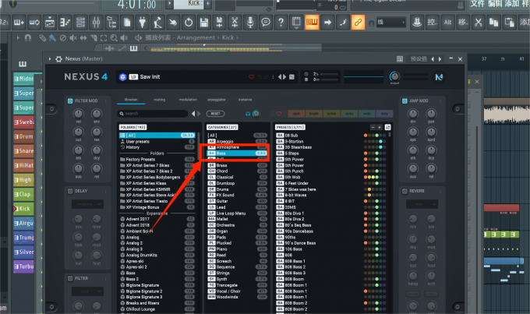The height and width of the screenshot is (314, 530).
Task: Click the chat bubble icon in toolbar
Action: [266, 23]
